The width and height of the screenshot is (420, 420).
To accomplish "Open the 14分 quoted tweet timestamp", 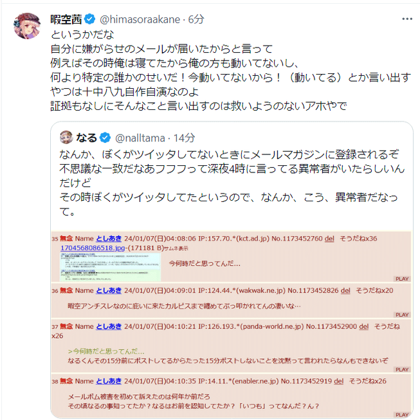I will tap(184, 138).
